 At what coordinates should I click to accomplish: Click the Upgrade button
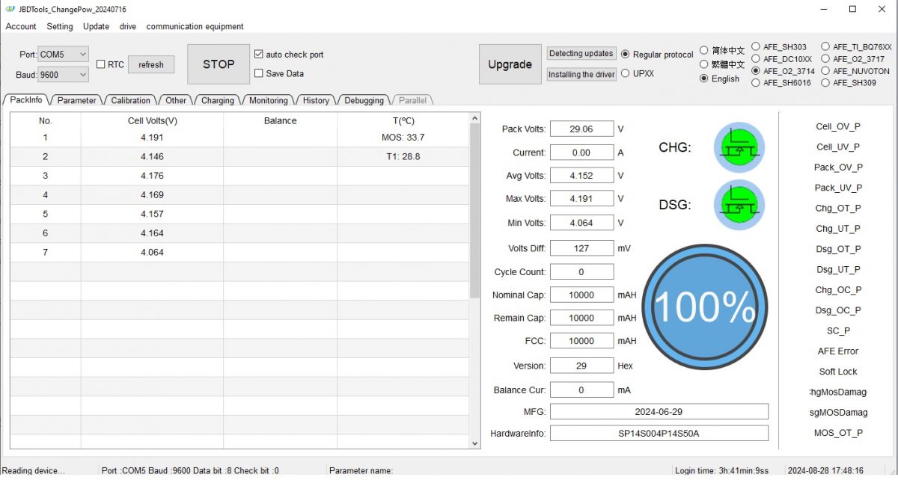[510, 64]
